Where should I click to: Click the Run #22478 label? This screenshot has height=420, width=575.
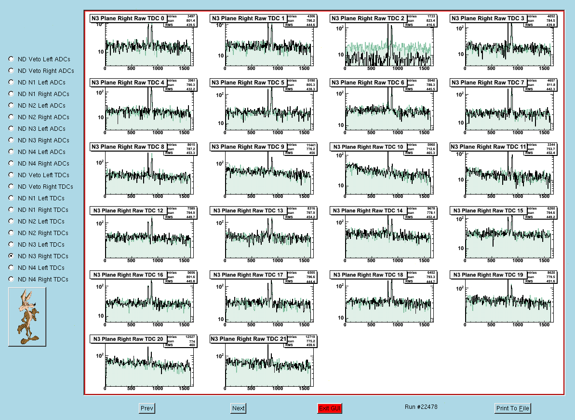(x=421, y=407)
